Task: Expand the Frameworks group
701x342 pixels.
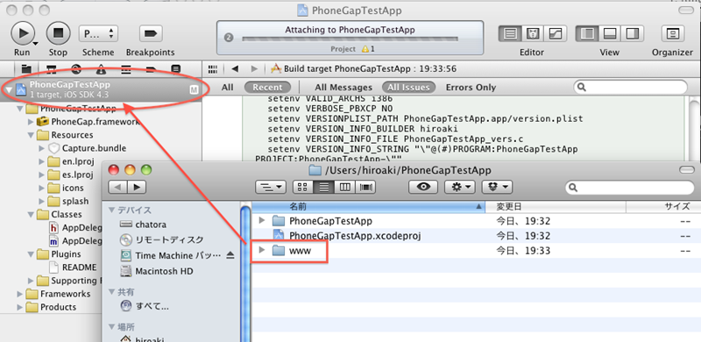Action: click(x=19, y=294)
